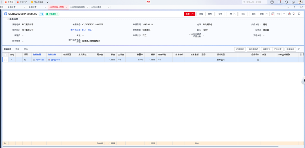This screenshot has height=148, width=305.
Task: Switch to the 工作台 top tab
Action: [x=9, y=2]
